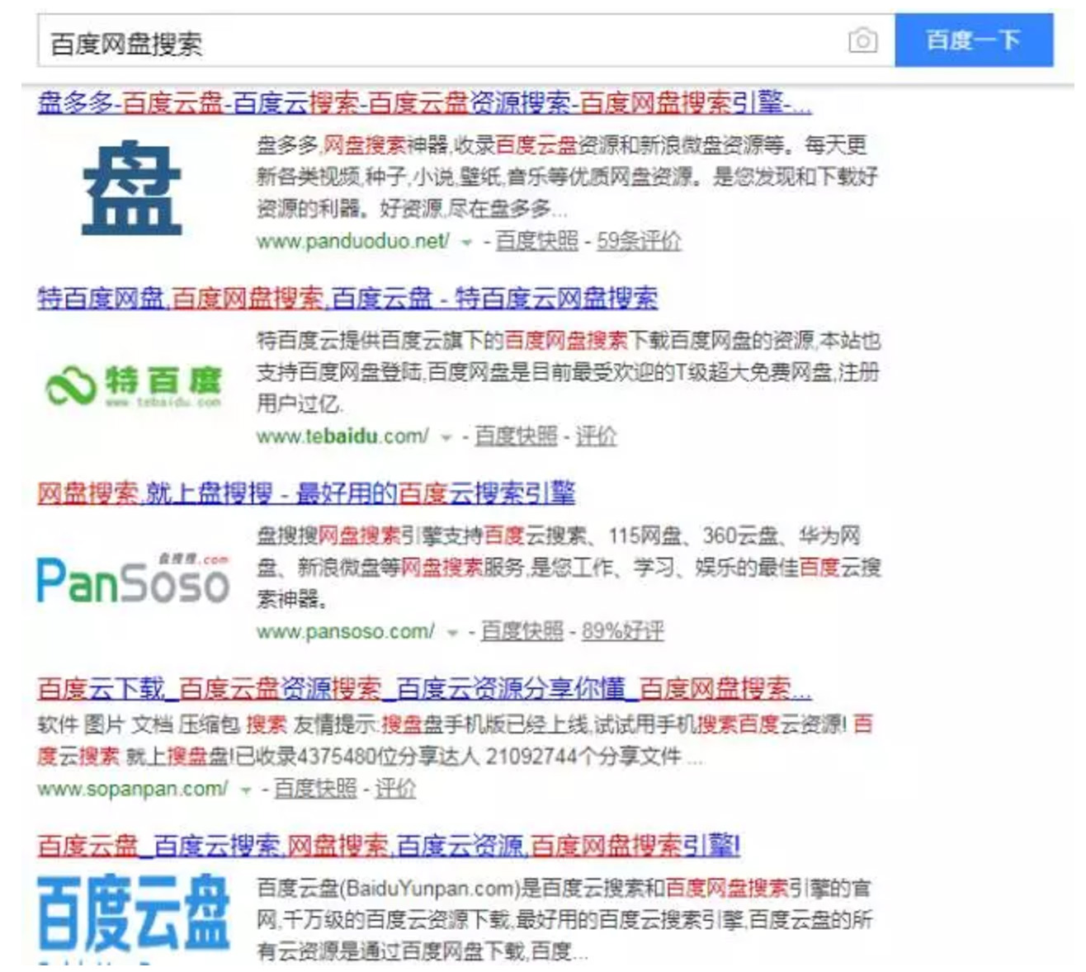Open the 百度云下载_百度云盘资源搜索 result title
The width and height of the screenshot is (1086, 972).
[x=424, y=688]
